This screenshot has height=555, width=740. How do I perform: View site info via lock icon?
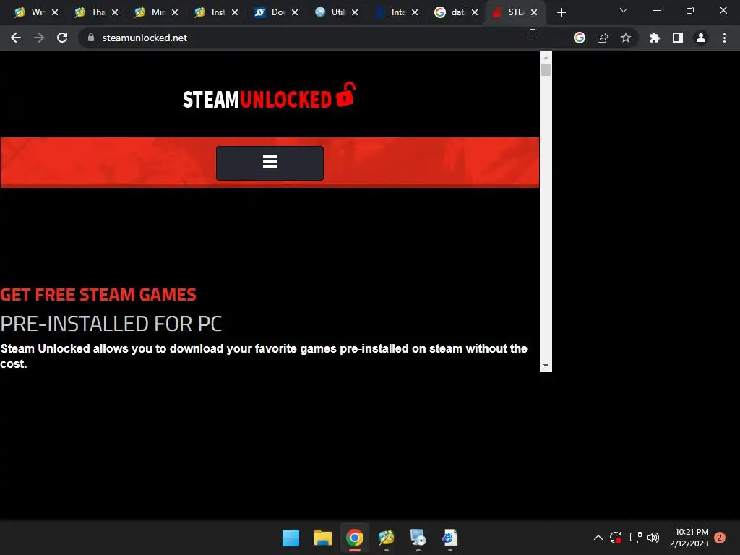[91, 38]
